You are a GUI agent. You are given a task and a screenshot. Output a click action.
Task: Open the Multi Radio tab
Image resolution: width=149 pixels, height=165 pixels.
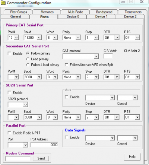[x=76, y=12]
